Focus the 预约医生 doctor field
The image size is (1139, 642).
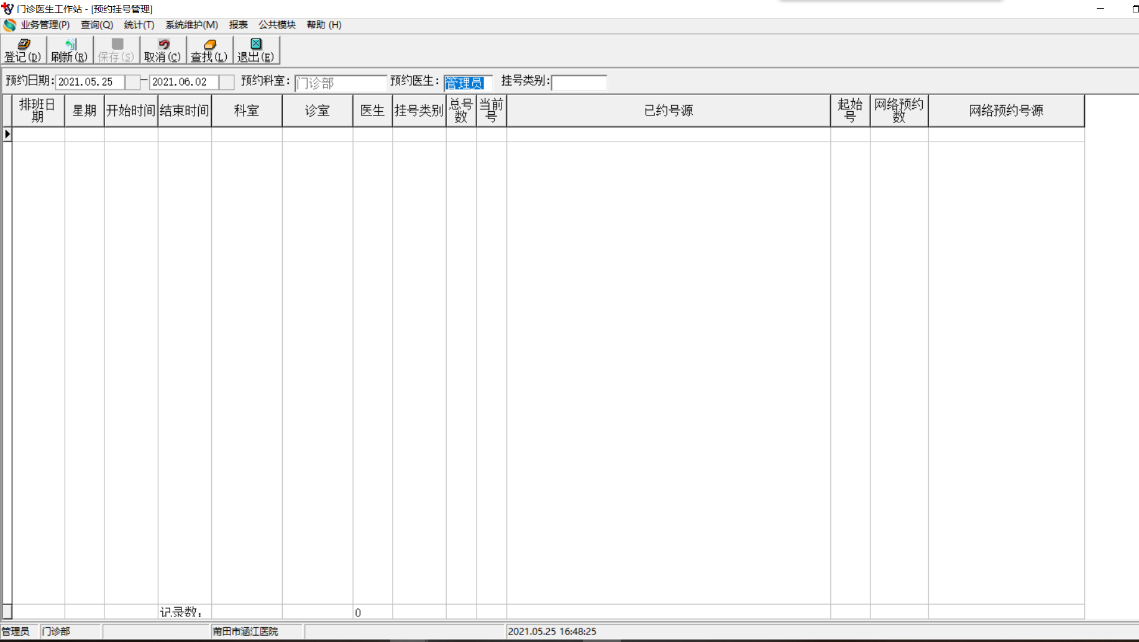(468, 83)
